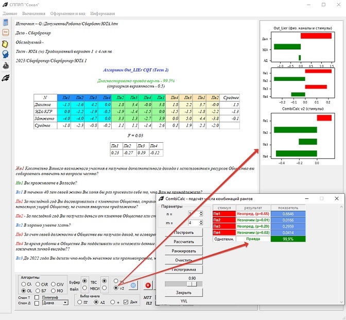Select the plus channel radio button

(112, 302)
